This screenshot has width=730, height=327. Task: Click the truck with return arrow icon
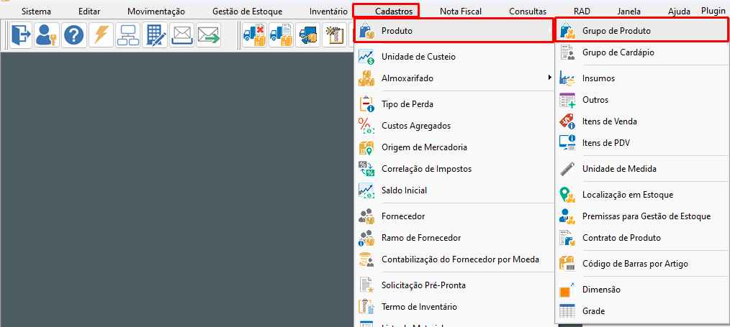point(307,35)
